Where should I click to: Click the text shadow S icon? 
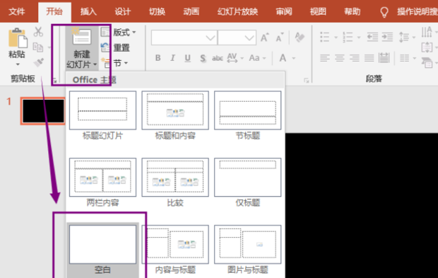[203, 58]
